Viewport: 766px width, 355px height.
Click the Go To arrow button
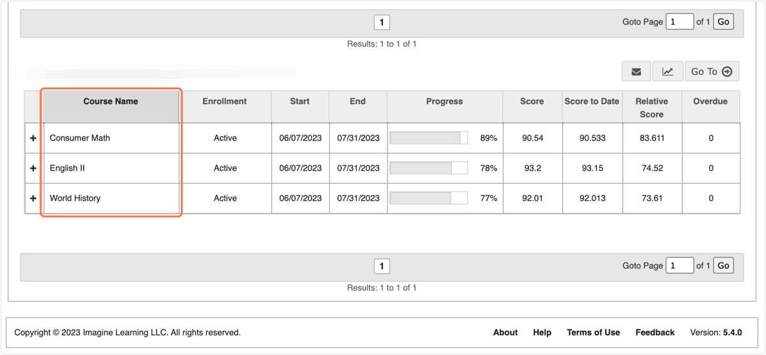tap(712, 72)
